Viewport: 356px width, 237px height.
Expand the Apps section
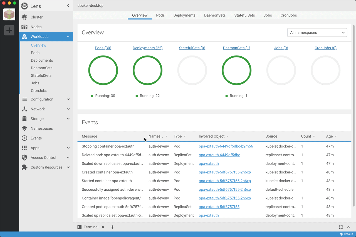click(68, 148)
